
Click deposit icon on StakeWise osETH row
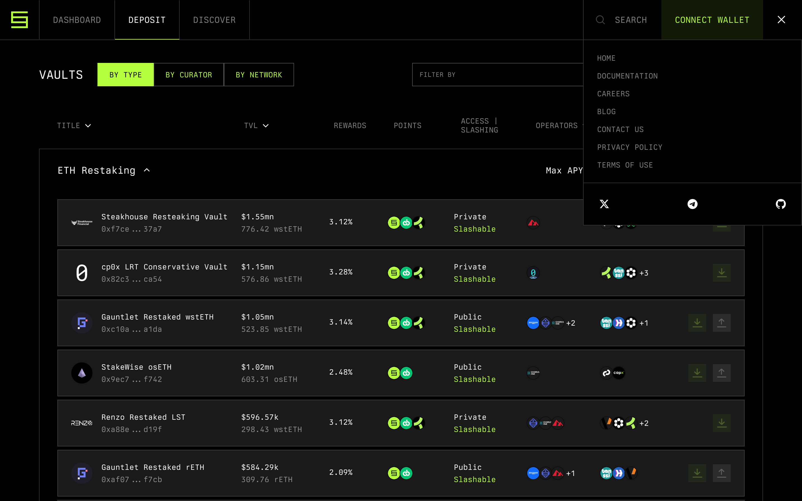697,373
